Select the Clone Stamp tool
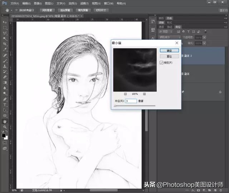 (x=5, y=66)
